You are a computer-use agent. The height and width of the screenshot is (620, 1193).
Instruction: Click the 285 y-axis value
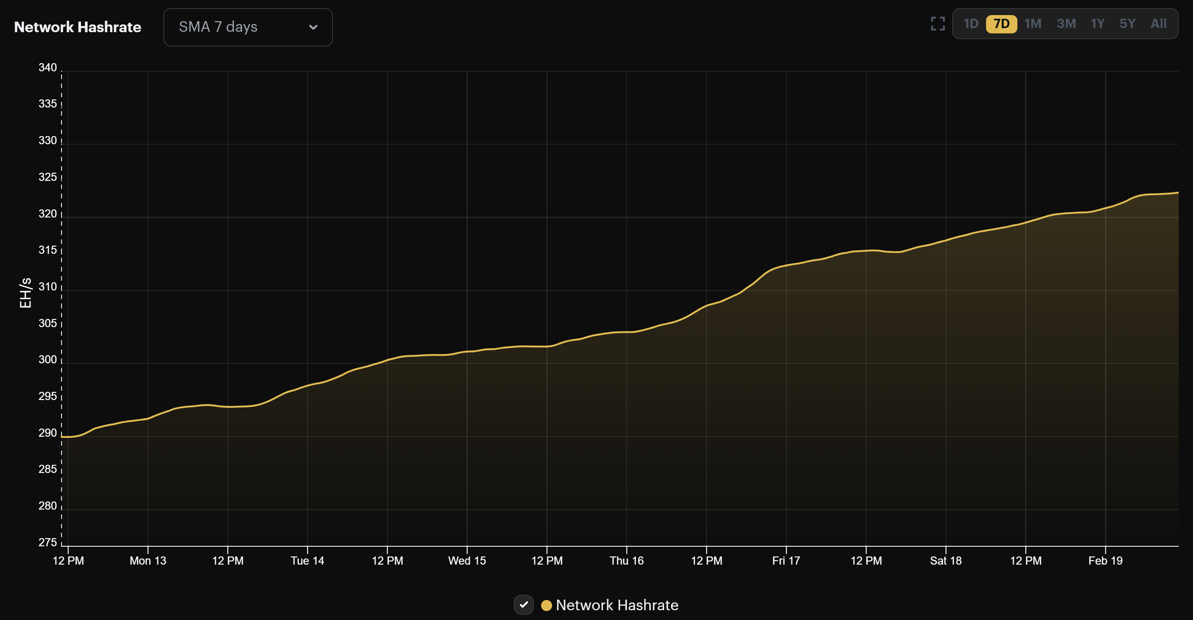click(x=47, y=470)
